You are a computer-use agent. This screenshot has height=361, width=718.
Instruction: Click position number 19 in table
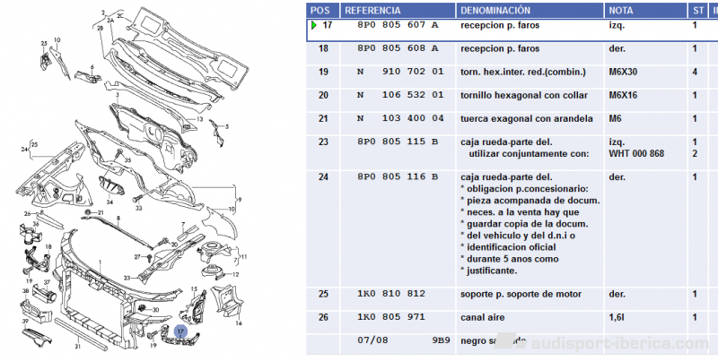click(x=323, y=72)
